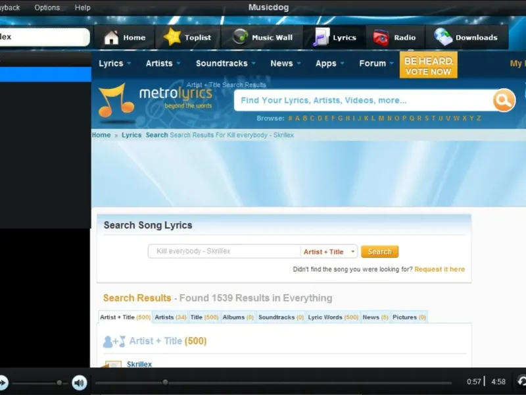This screenshot has height=395, width=526.
Task: Click the 0:57 elapsed time text
Action: (473, 382)
